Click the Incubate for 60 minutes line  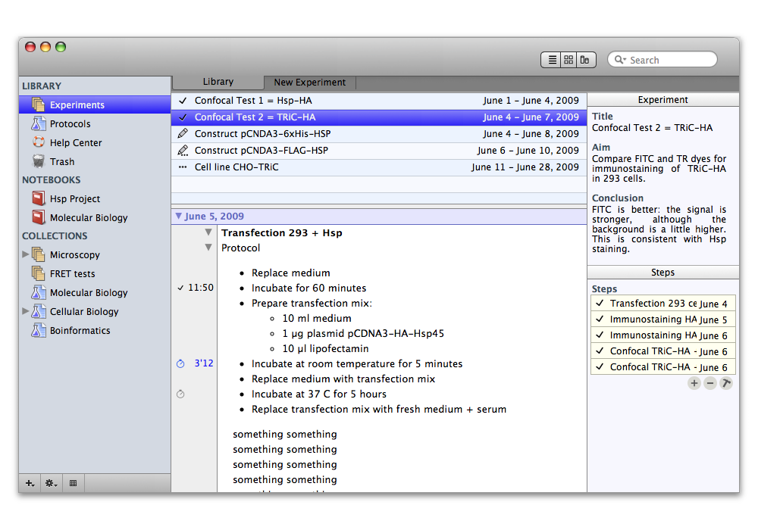click(309, 288)
